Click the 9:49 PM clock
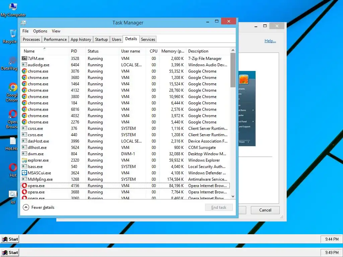The height and width of the screenshot is (257, 343). point(332,252)
